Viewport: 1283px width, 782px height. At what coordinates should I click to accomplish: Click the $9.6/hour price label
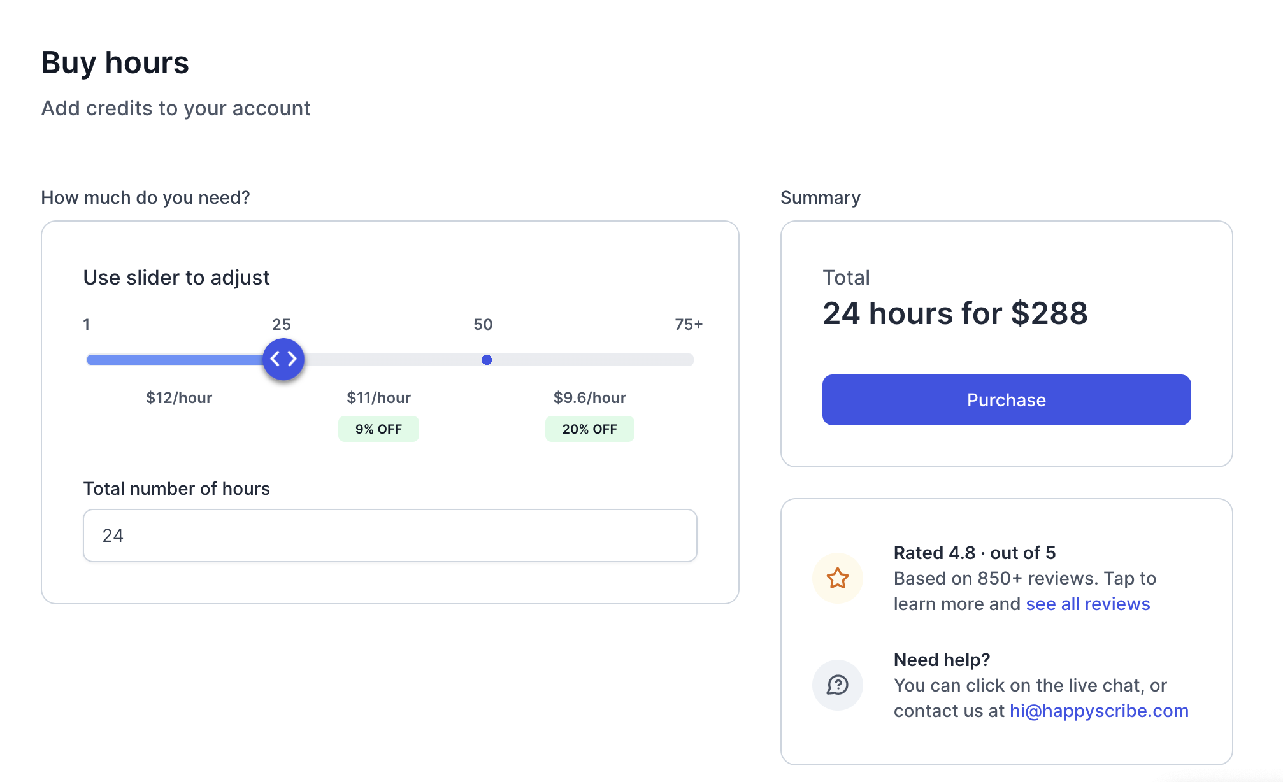click(589, 398)
